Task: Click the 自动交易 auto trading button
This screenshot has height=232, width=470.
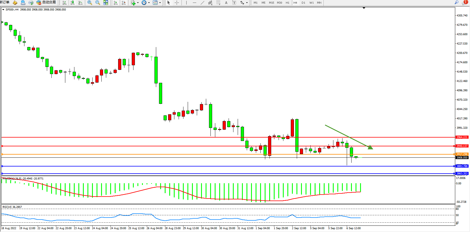Action: (46, 3)
